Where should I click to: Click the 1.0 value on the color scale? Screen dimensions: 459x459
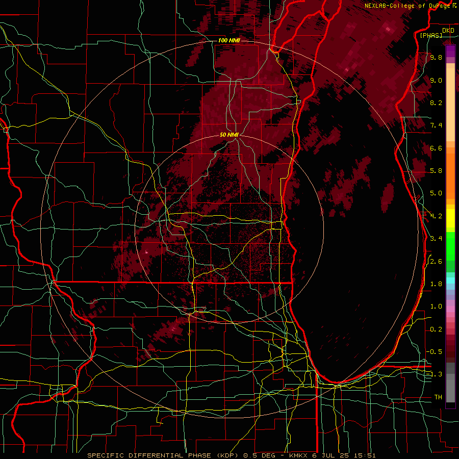tap(436, 307)
